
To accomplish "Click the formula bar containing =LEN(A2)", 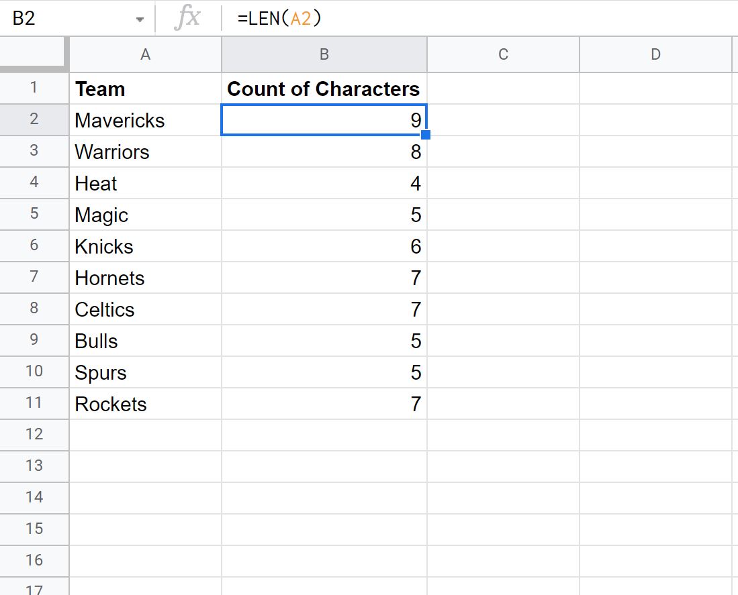I will tap(470, 19).
